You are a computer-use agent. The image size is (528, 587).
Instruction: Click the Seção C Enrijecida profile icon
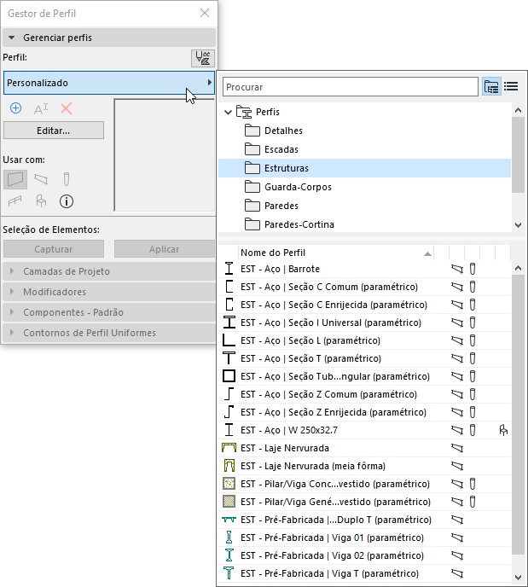pos(229,305)
